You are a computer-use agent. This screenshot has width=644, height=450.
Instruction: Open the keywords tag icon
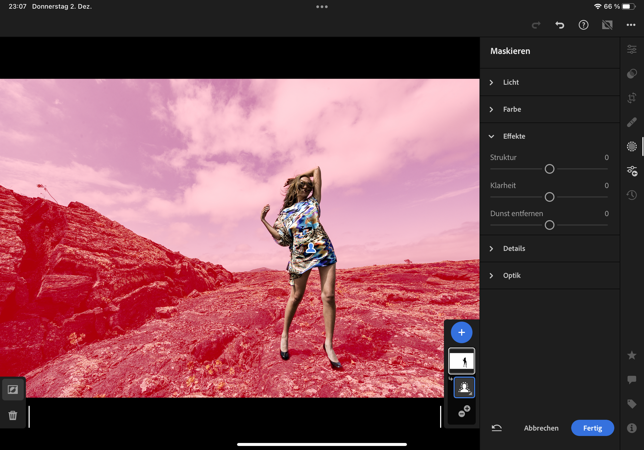pyautogui.click(x=632, y=404)
